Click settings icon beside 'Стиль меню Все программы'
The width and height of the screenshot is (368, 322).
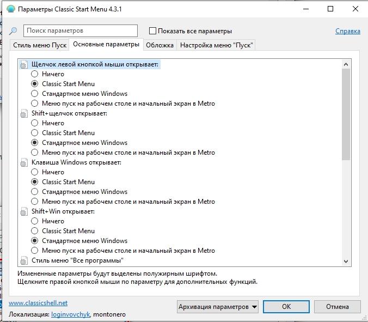click(24, 260)
